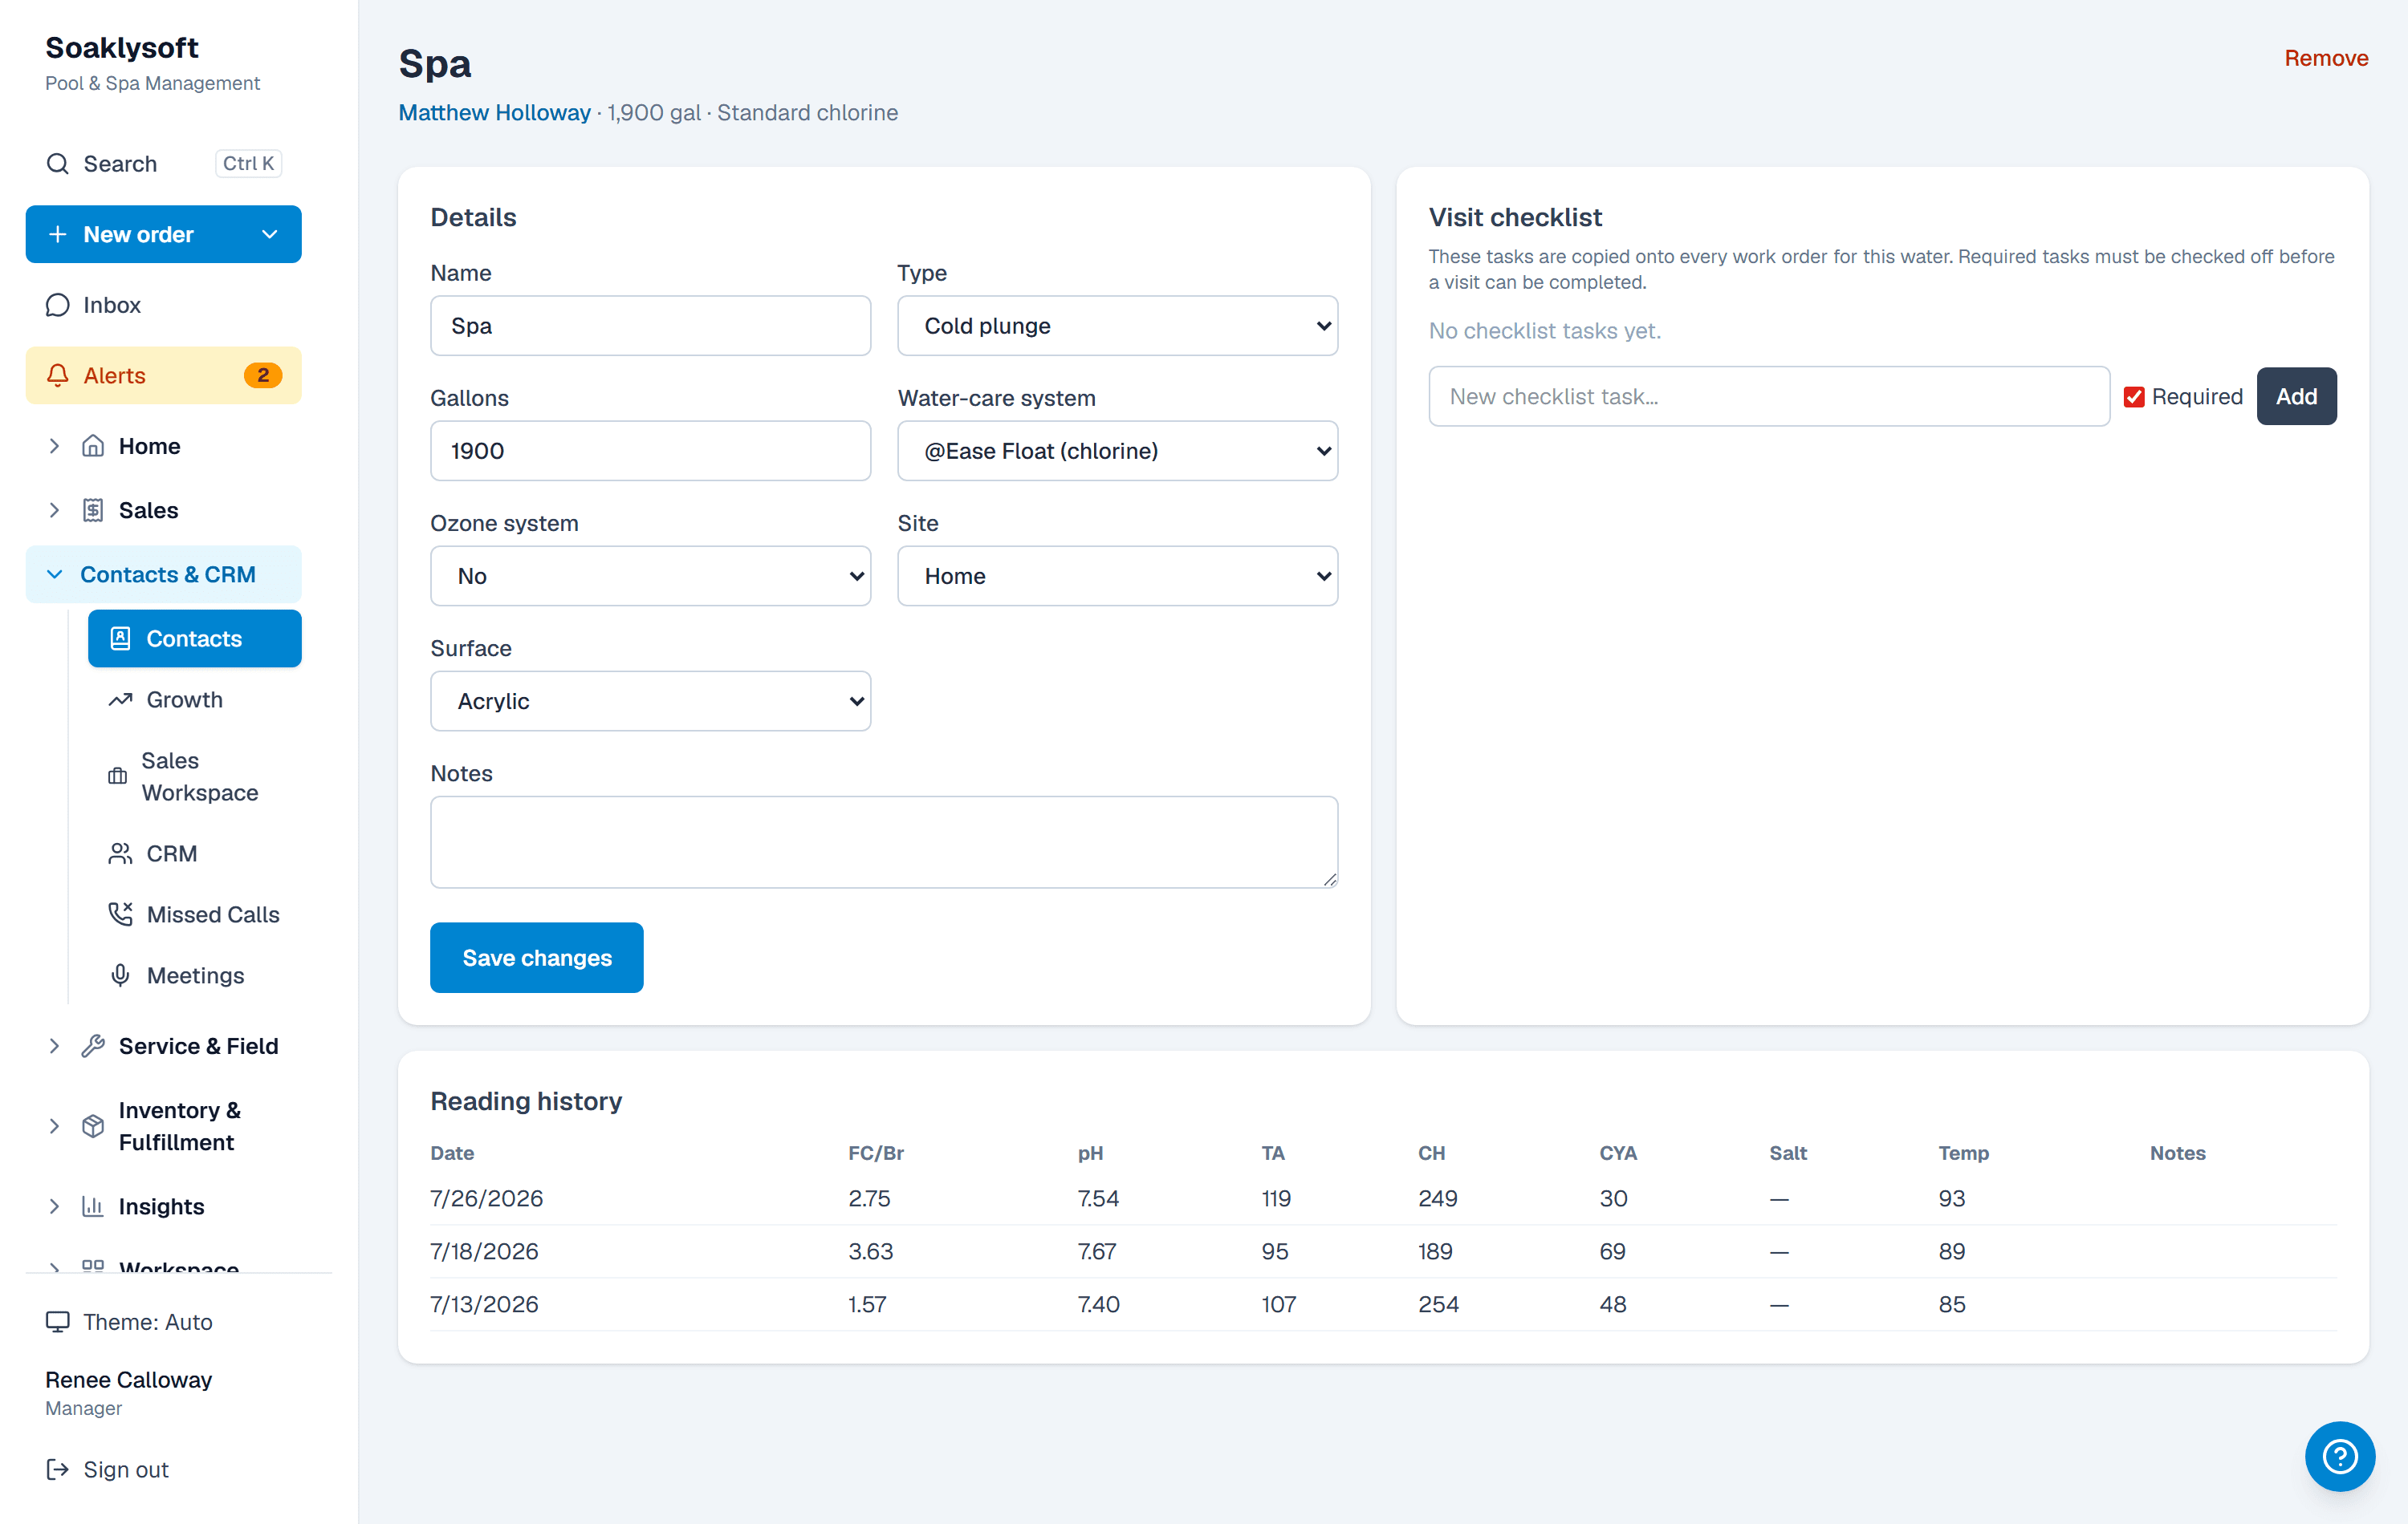Click the Theme monitor icon
The height and width of the screenshot is (1524, 2408).
(58, 1321)
